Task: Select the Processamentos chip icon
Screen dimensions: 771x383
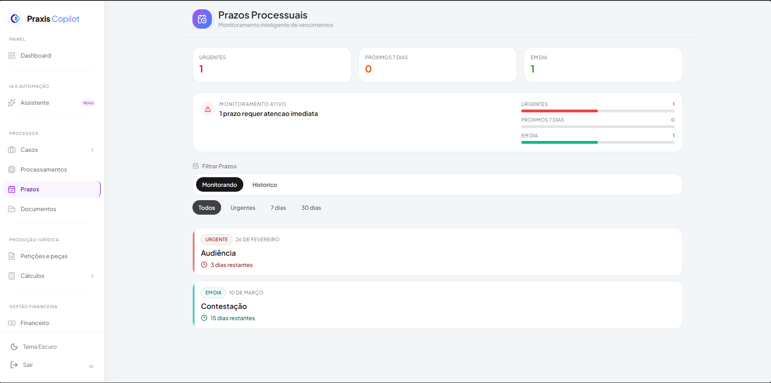Action: click(12, 170)
